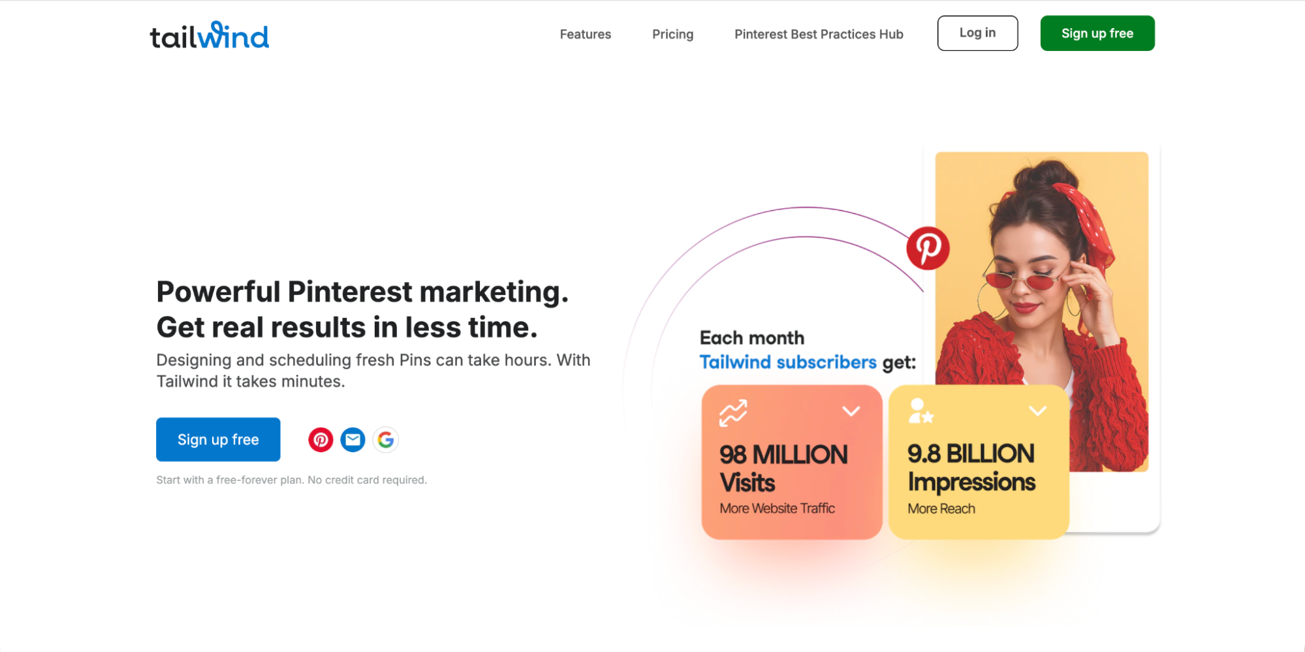Click the Pinterest badge on the photo

point(928,248)
